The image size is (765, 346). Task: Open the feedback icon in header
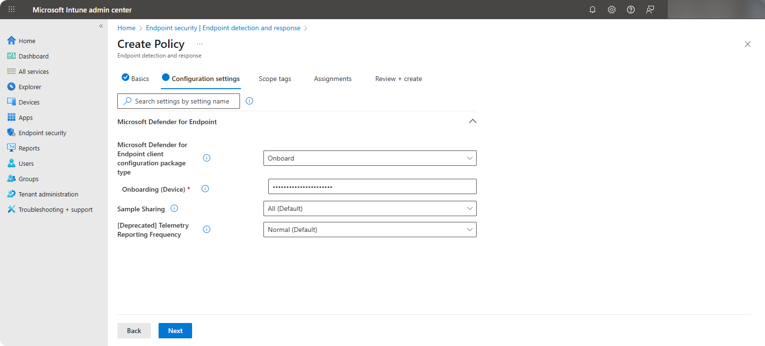(x=650, y=10)
